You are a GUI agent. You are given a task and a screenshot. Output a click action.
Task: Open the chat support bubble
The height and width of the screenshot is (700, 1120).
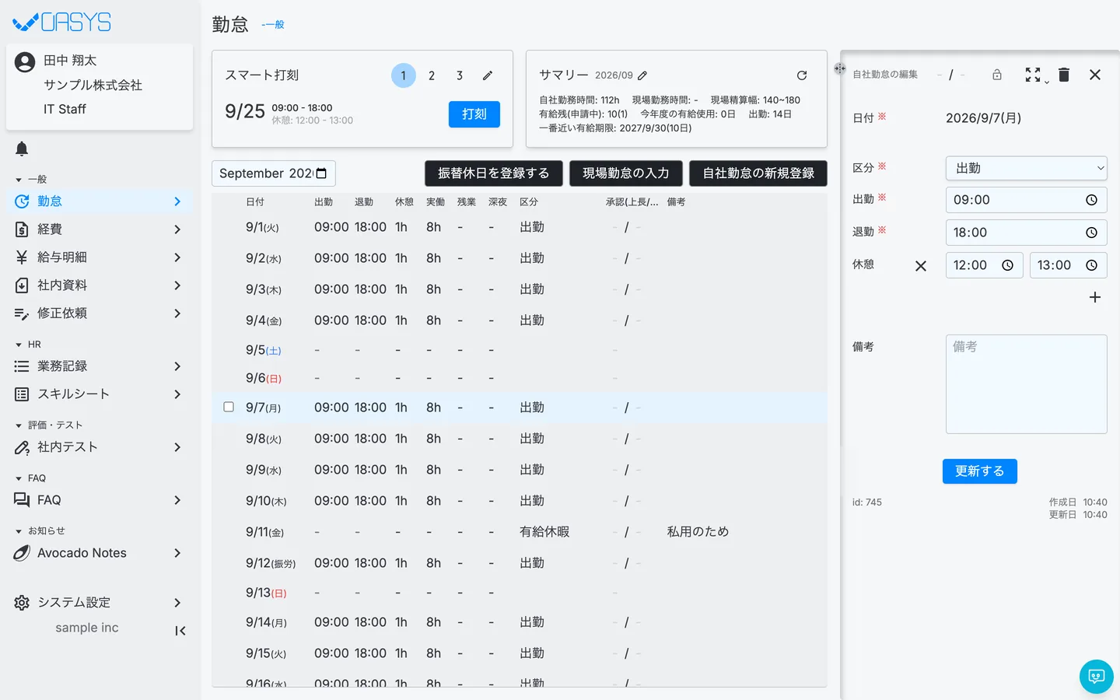pyautogui.click(x=1097, y=677)
